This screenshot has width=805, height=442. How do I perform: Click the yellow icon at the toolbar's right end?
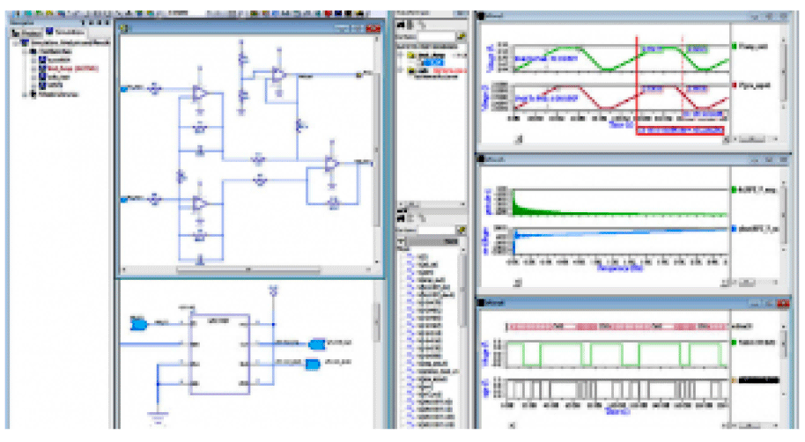coord(360,14)
